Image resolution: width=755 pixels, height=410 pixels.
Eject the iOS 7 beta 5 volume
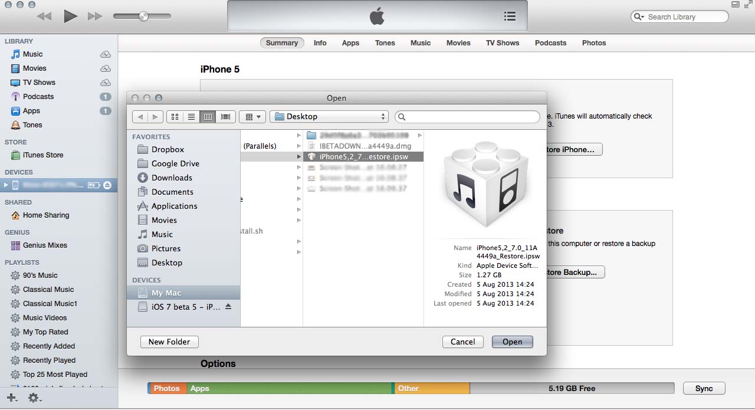(228, 307)
